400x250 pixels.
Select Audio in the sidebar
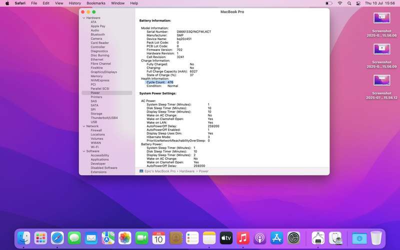pos(95,30)
